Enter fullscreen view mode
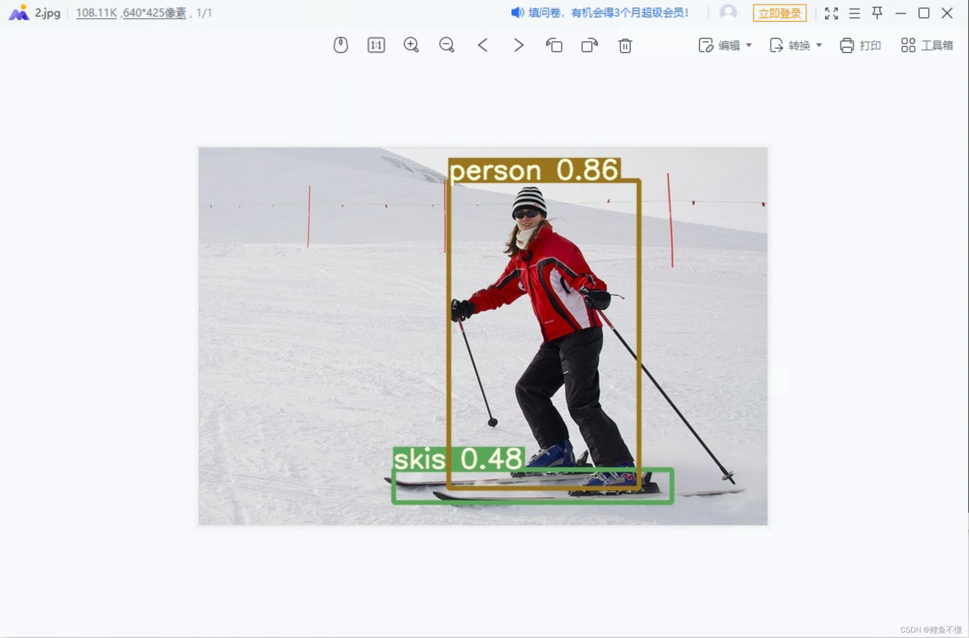969x638 pixels. point(831,13)
